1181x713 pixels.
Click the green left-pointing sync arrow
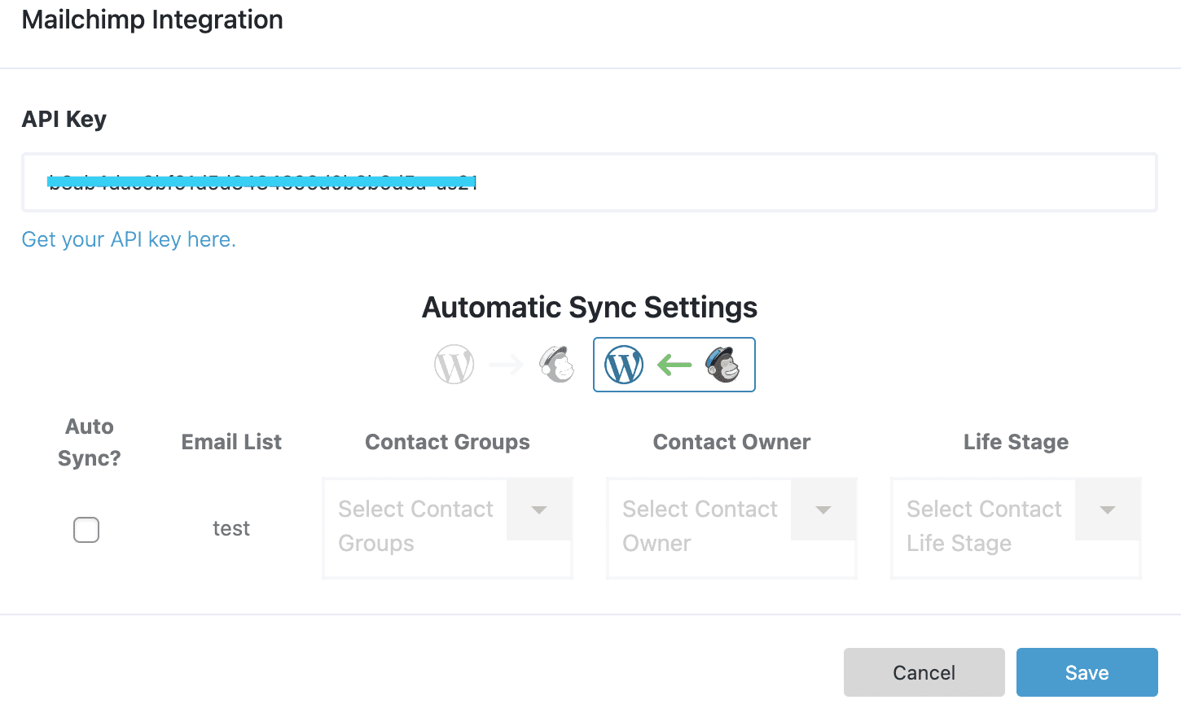(x=674, y=365)
